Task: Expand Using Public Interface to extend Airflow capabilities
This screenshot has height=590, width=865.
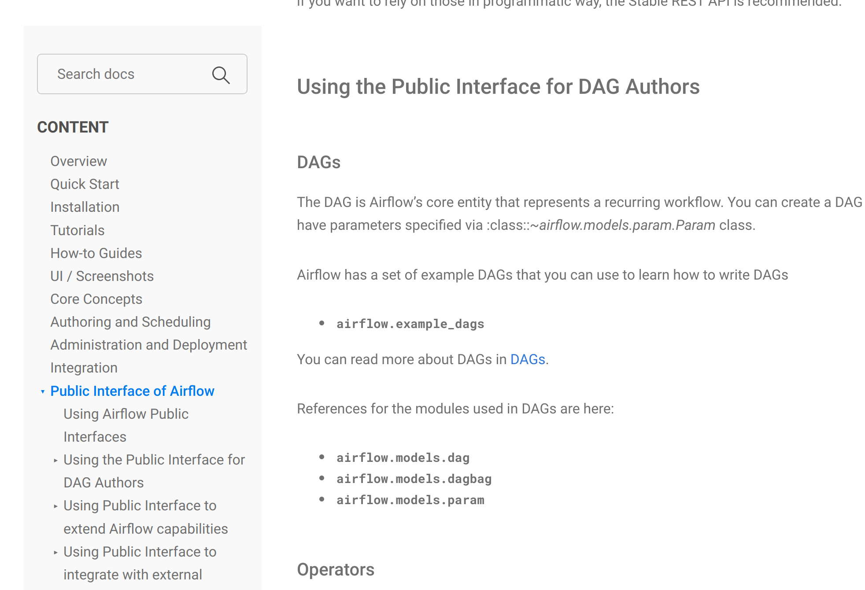Action: (55, 506)
